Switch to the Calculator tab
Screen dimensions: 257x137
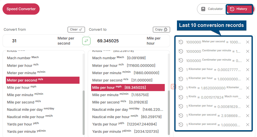click(212, 9)
